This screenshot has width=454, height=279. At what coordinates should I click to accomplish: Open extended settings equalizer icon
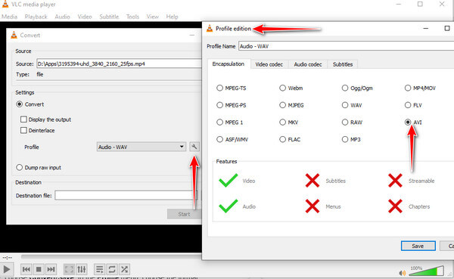(82, 269)
